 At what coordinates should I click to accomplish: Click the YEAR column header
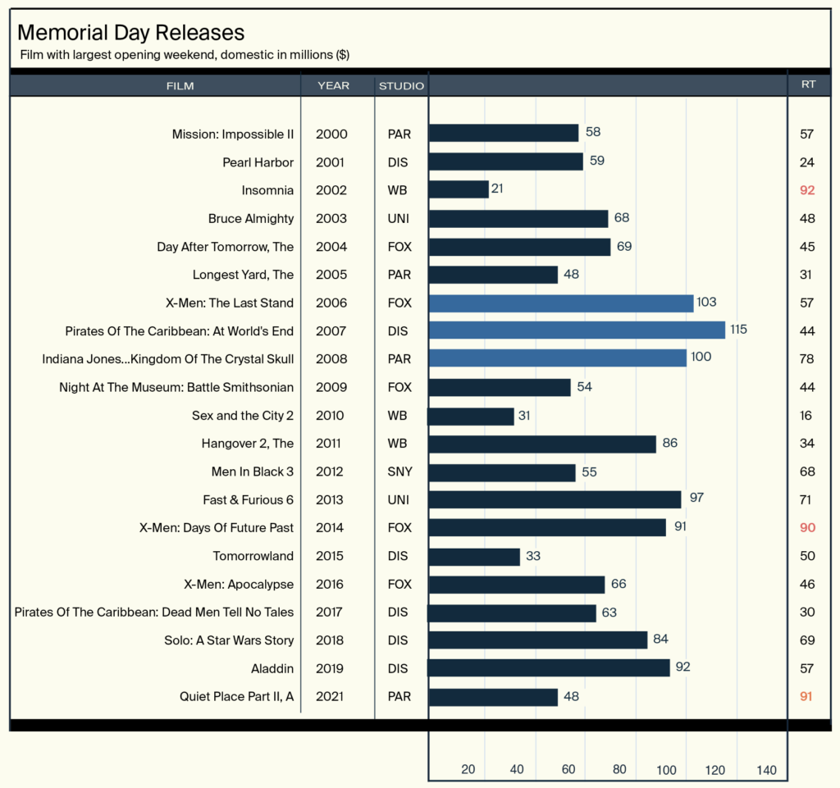tap(333, 85)
